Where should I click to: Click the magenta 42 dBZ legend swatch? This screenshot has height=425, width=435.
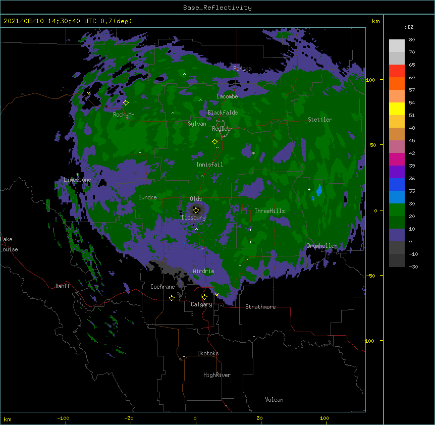[x=397, y=159]
